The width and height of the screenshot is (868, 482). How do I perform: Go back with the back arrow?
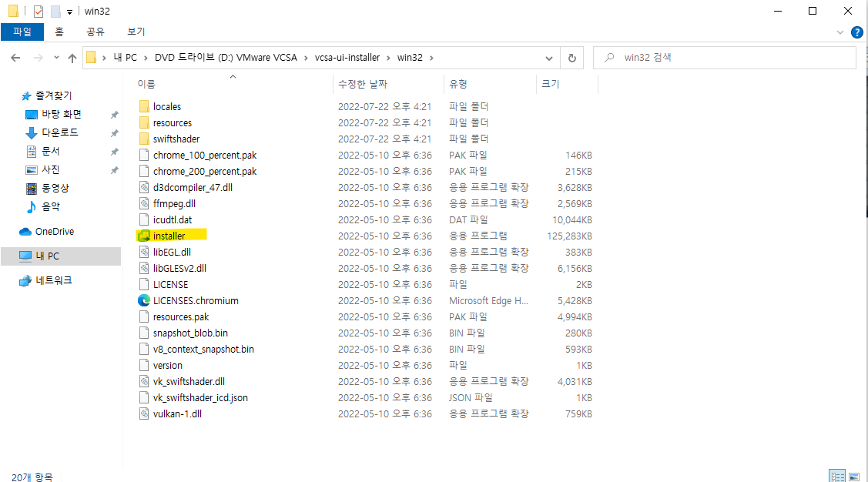(x=15, y=58)
